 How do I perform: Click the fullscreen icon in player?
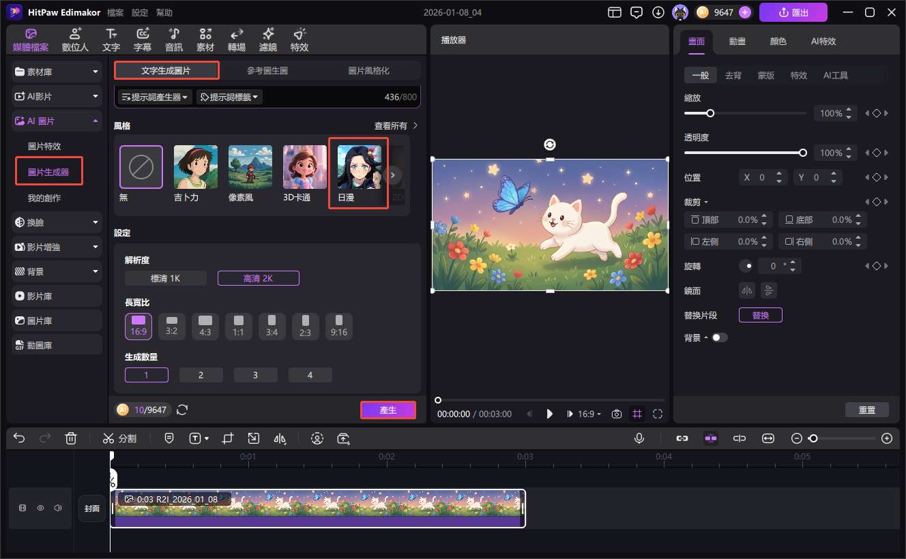click(x=658, y=414)
